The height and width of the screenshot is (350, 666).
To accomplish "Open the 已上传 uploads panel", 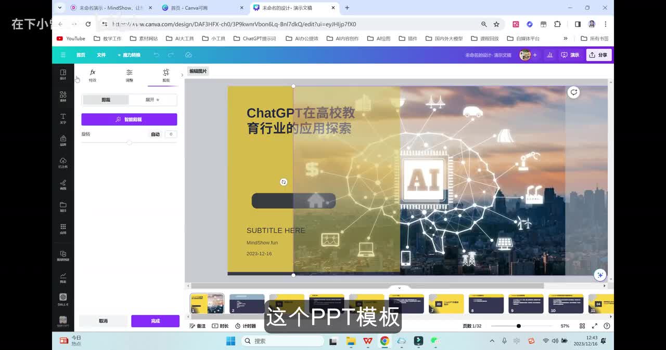I will [63, 163].
